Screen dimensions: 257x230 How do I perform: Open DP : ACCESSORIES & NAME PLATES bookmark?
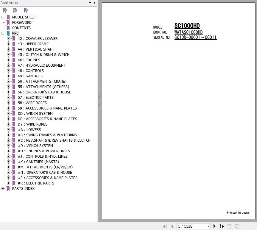[x=48, y=119]
